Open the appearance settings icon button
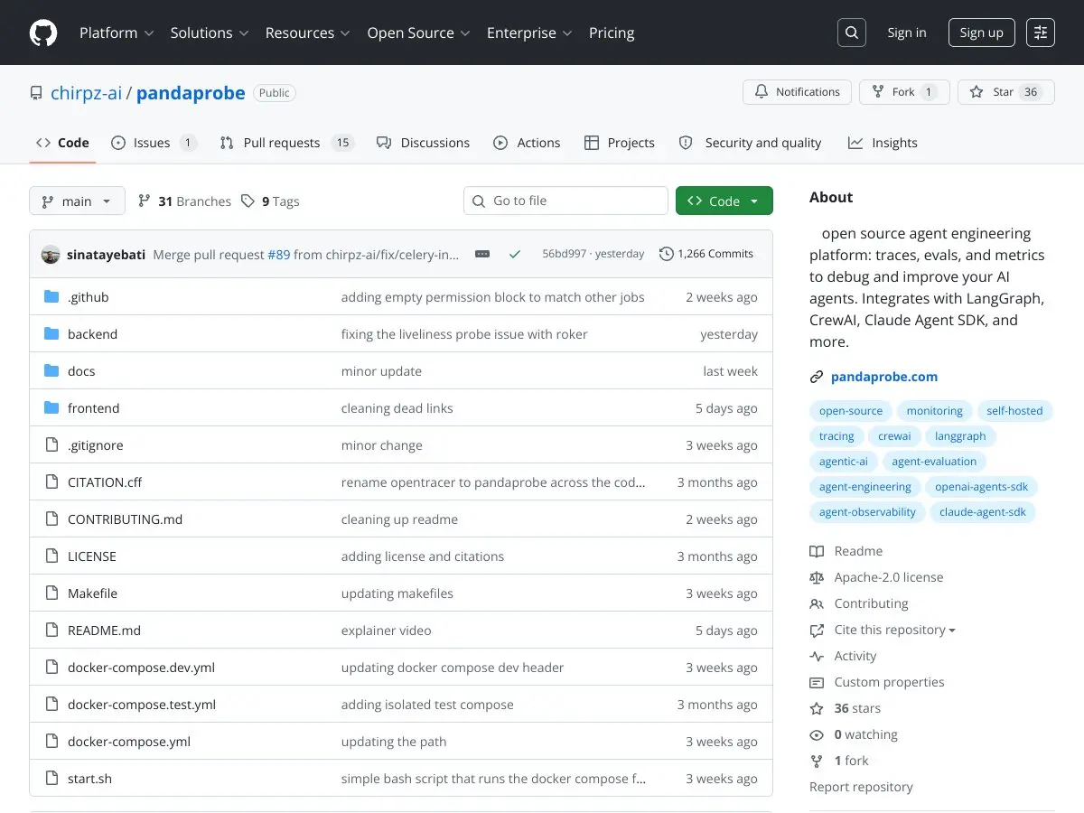This screenshot has width=1084, height=813. click(x=1041, y=33)
